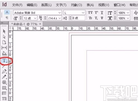Toggle Underline formatting

click(x=102, y=13)
